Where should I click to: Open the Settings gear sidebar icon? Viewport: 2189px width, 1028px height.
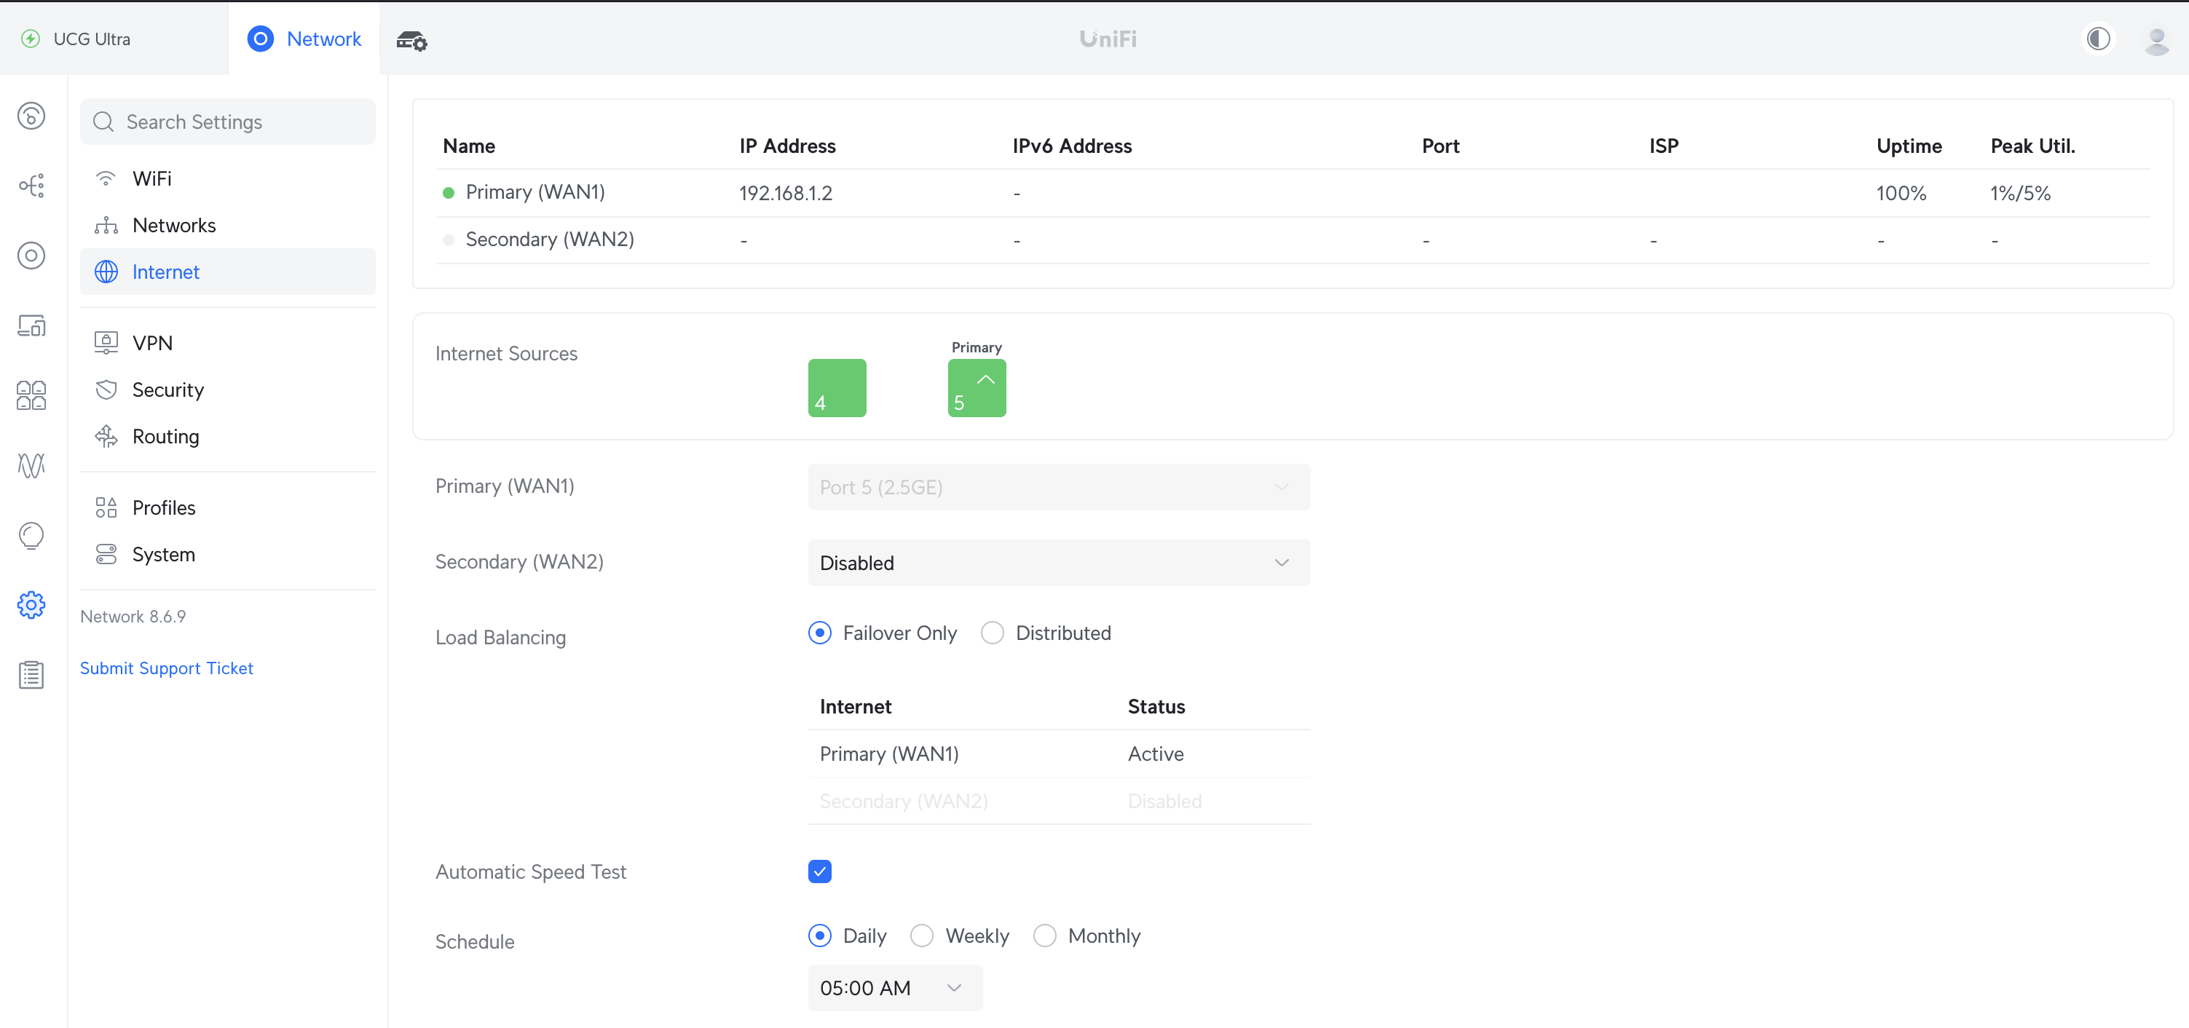[31, 605]
